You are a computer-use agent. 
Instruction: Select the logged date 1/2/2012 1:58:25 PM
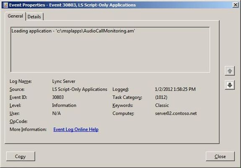175,89
